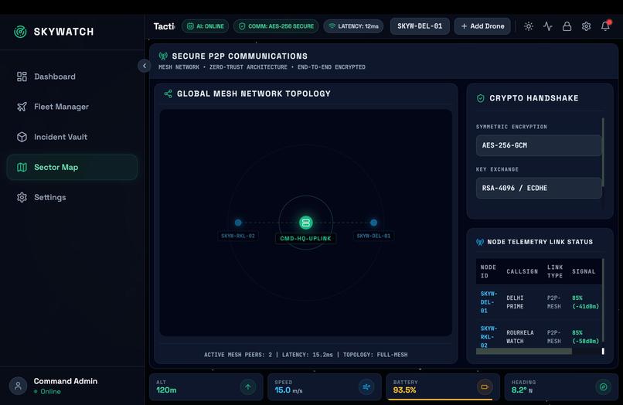
Task: Click the Secure P2P Communications antenna icon
Action: [163, 56]
